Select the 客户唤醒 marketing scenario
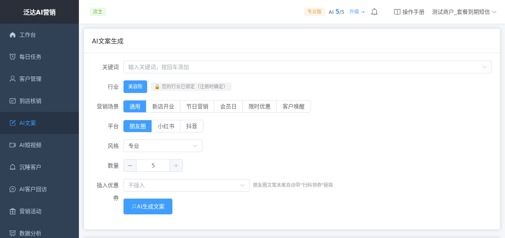The width and height of the screenshot is (505, 238). click(x=294, y=106)
